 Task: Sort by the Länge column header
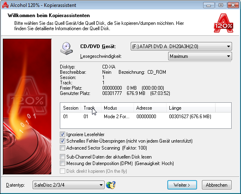[191, 108]
